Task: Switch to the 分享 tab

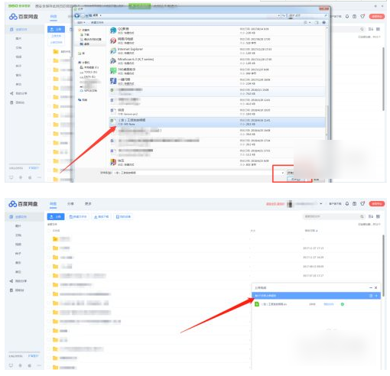Action: coord(70,203)
